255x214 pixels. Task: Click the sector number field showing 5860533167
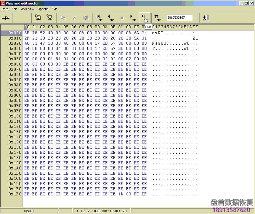coord(179,18)
